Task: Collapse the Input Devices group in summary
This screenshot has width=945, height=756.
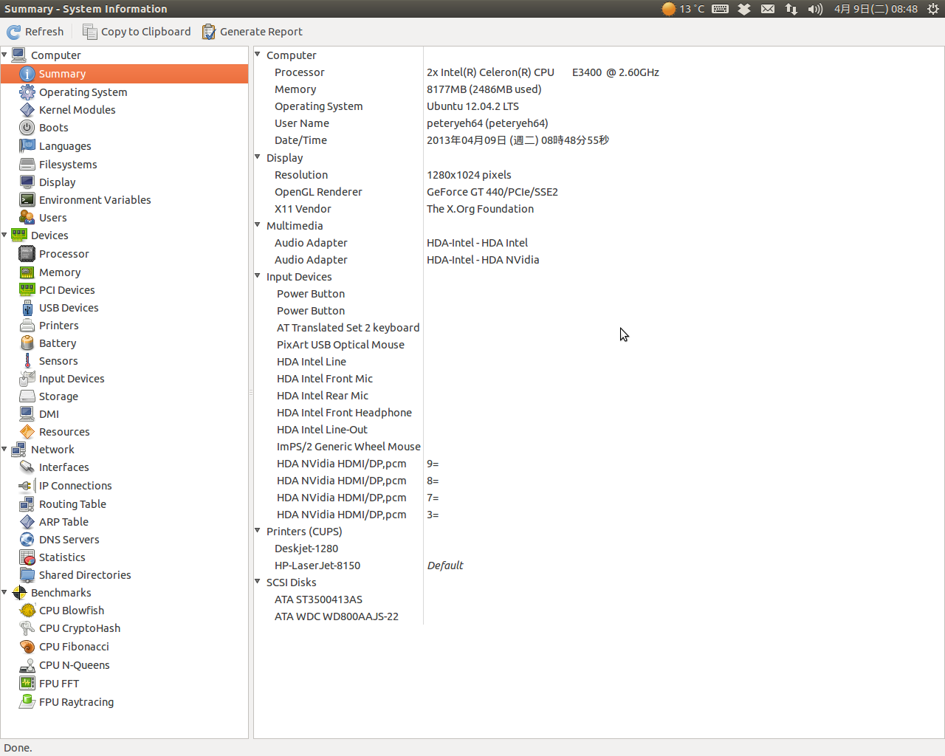Action: point(258,276)
